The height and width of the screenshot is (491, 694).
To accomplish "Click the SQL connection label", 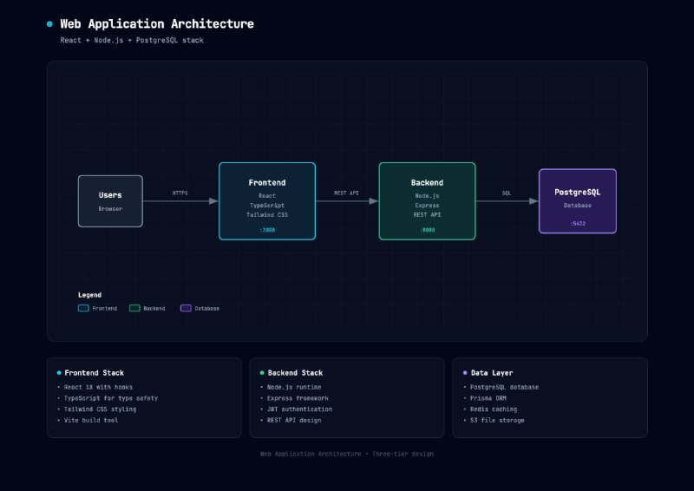I will [x=507, y=193].
